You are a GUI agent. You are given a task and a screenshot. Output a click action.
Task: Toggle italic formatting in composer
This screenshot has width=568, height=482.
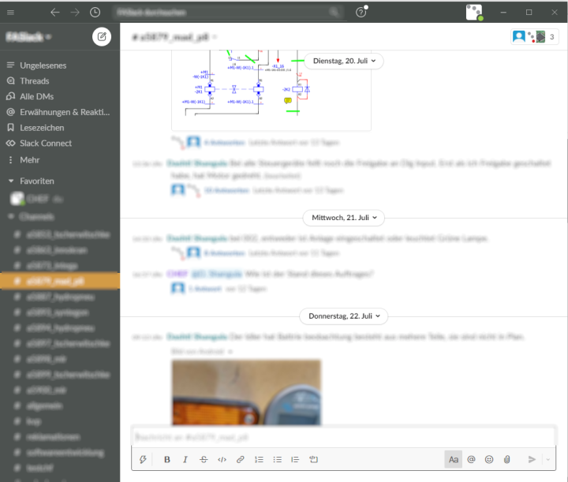point(185,459)
